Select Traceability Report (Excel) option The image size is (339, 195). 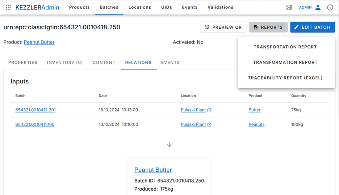(285, 78)
